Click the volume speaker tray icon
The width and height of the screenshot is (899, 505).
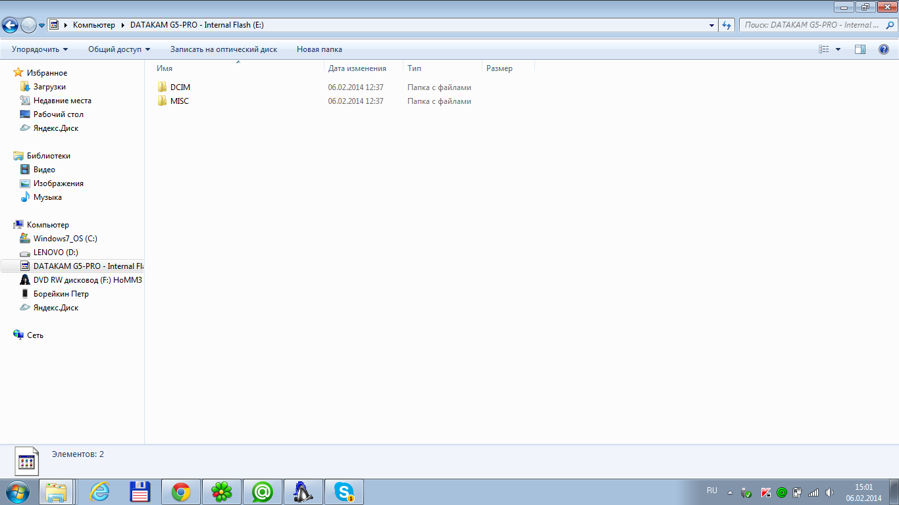point(829,493)
